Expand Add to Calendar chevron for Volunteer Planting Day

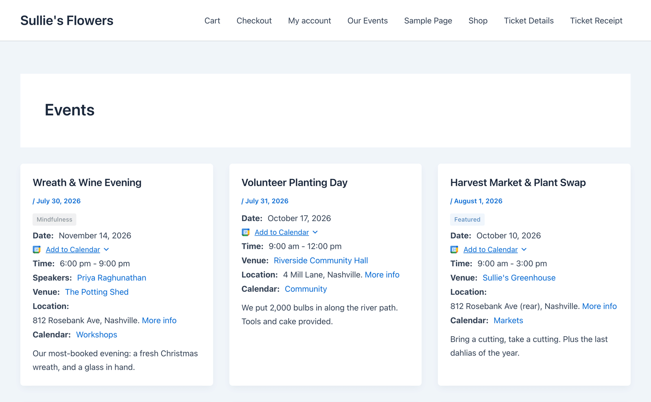coord(315,232)
